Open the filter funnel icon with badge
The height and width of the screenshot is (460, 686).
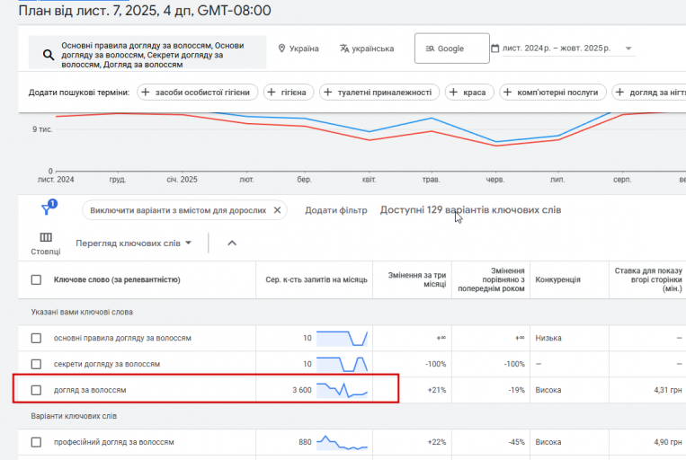tap(48, 208)
